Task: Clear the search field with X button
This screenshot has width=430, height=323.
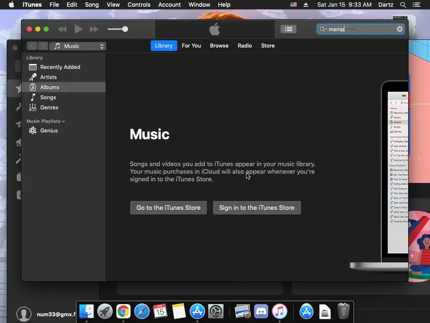Action: (x=400, y=29)
